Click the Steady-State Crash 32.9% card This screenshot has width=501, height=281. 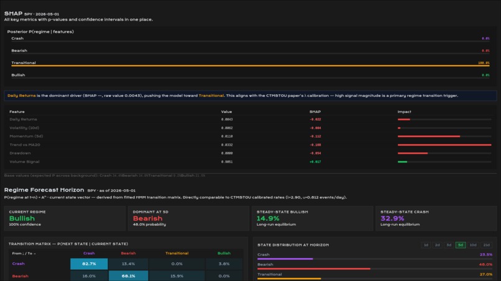click(436, 218)
